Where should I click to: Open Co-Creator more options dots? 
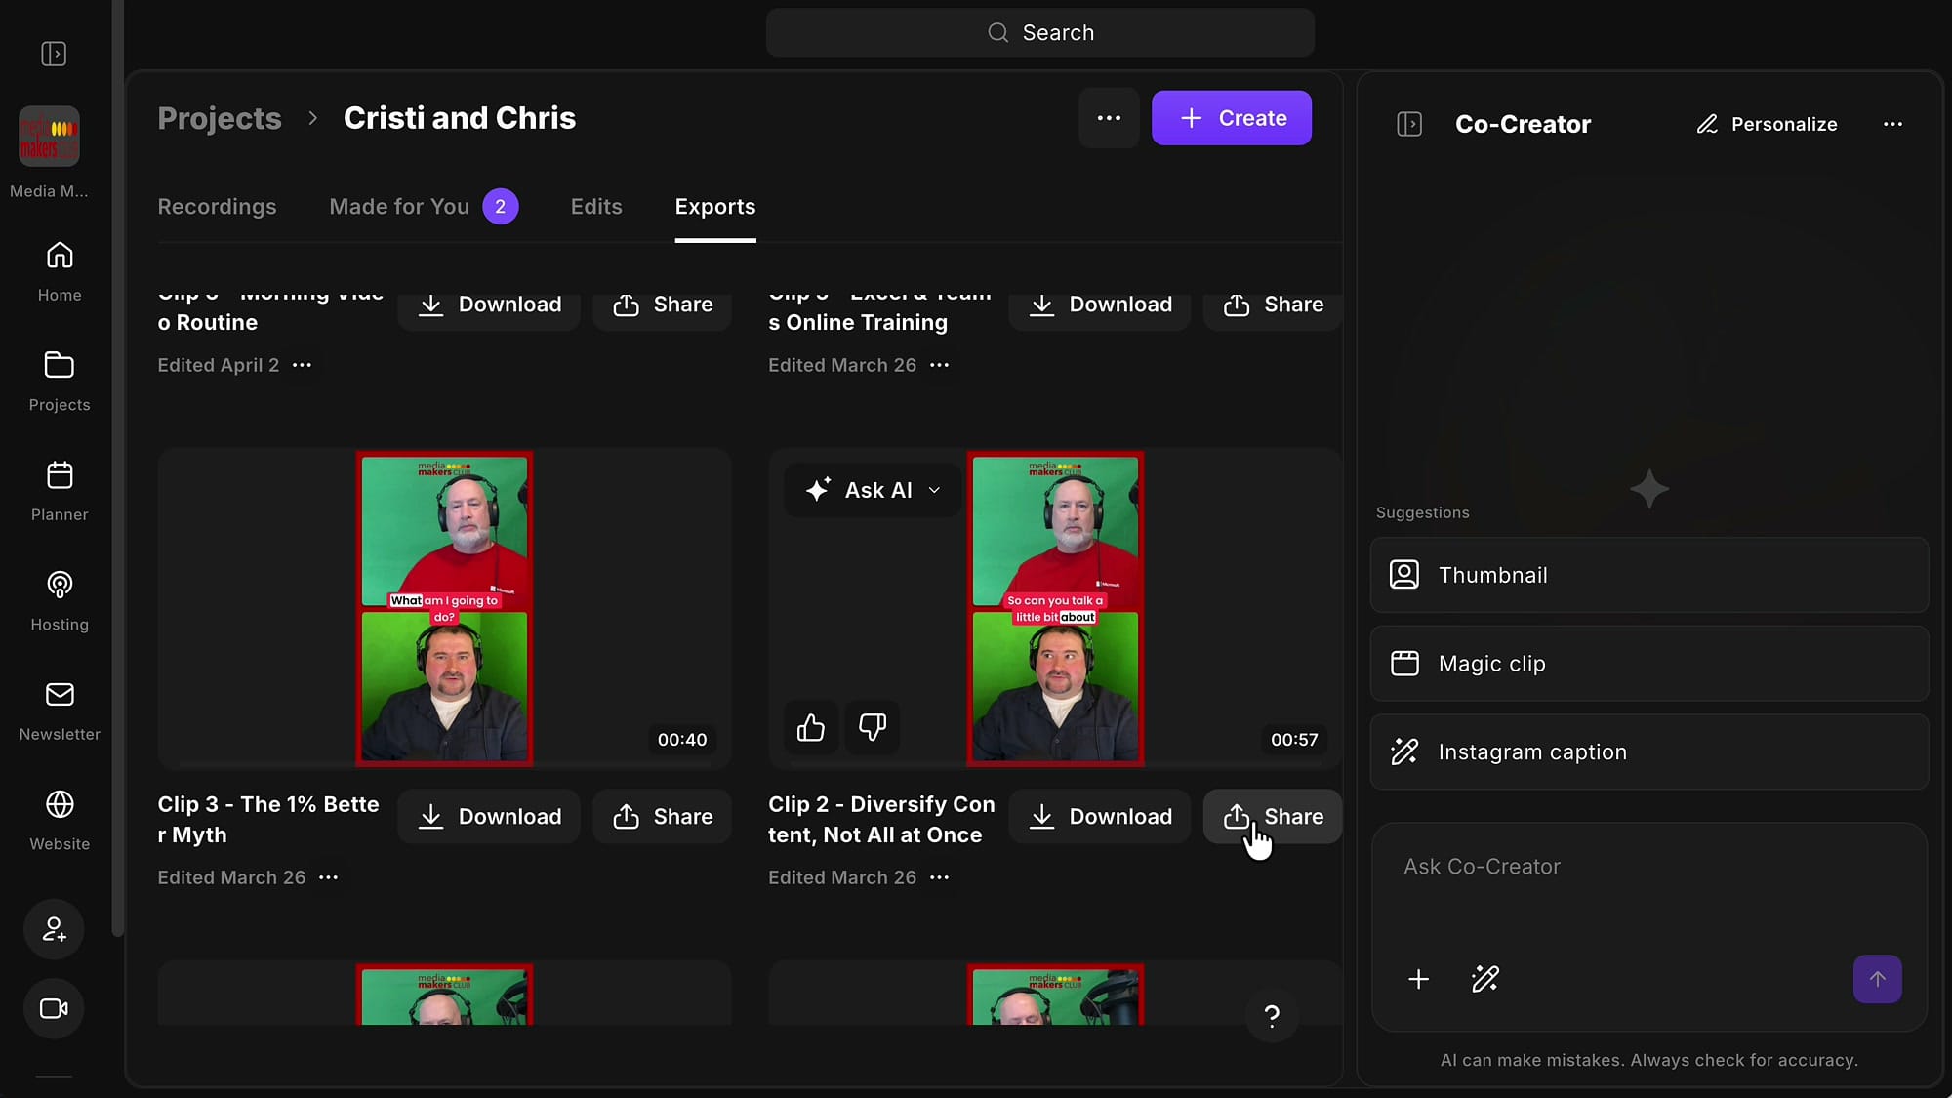(1892, 124)
